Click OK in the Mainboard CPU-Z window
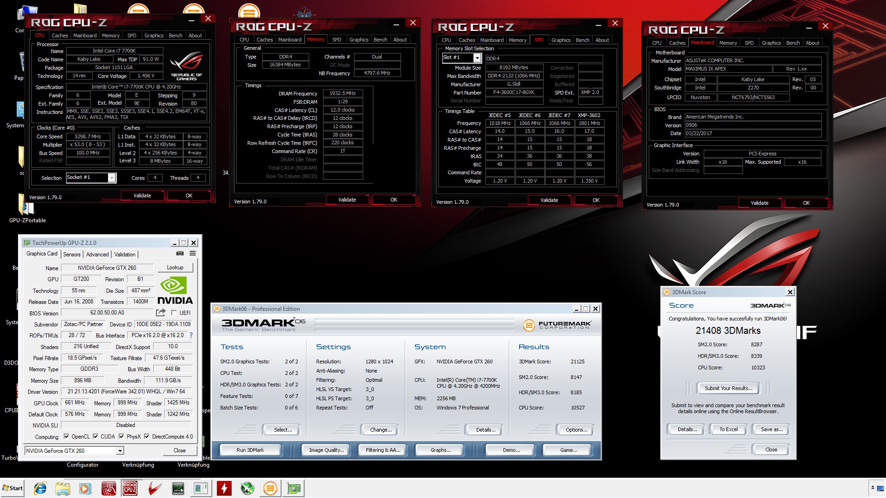 tap(806, 203)
